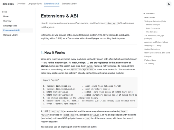
Task: Jump to Stateful Extensions in outline
Action: pos(152,49)
